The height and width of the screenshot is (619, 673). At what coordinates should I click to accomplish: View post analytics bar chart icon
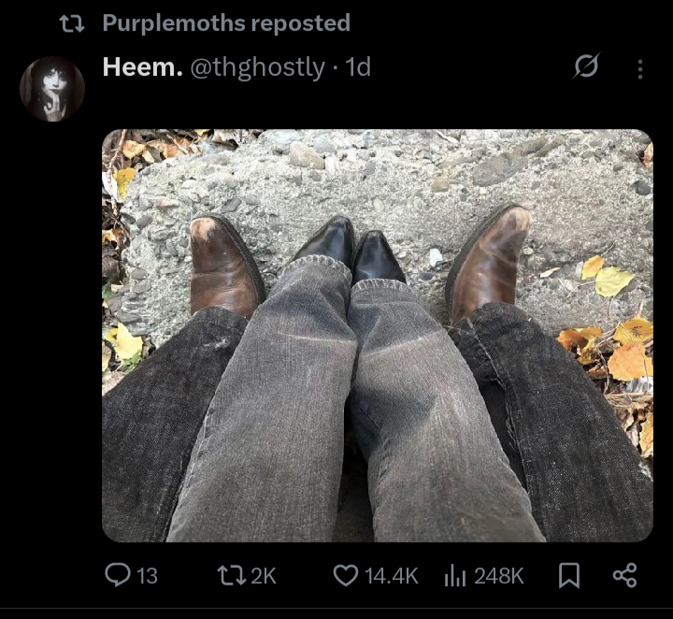(455, 575)
